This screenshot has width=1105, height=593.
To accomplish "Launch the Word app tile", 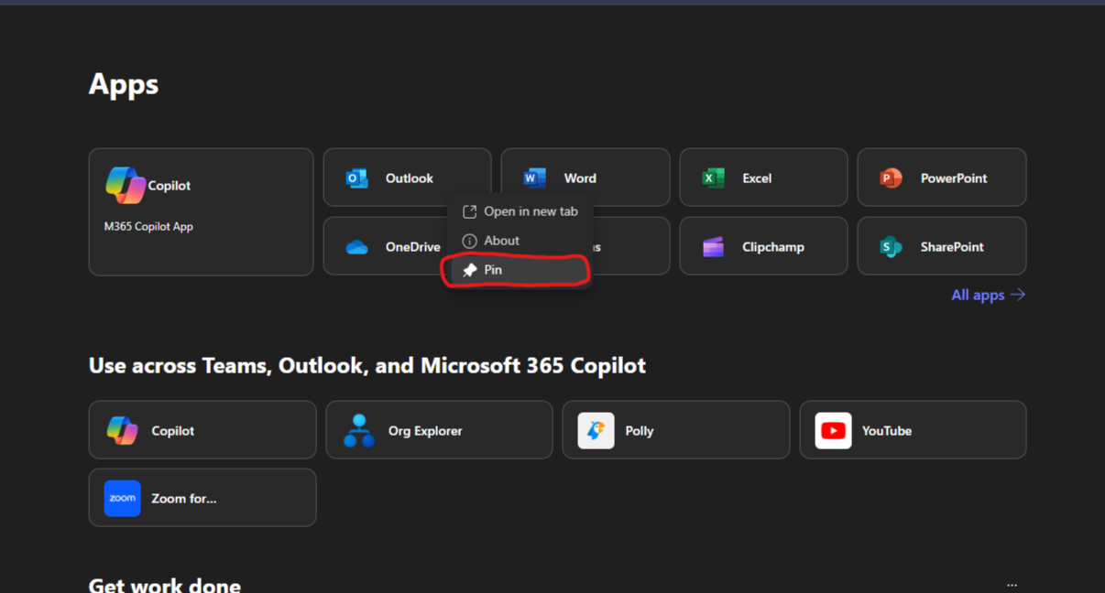I will point(585,178).
